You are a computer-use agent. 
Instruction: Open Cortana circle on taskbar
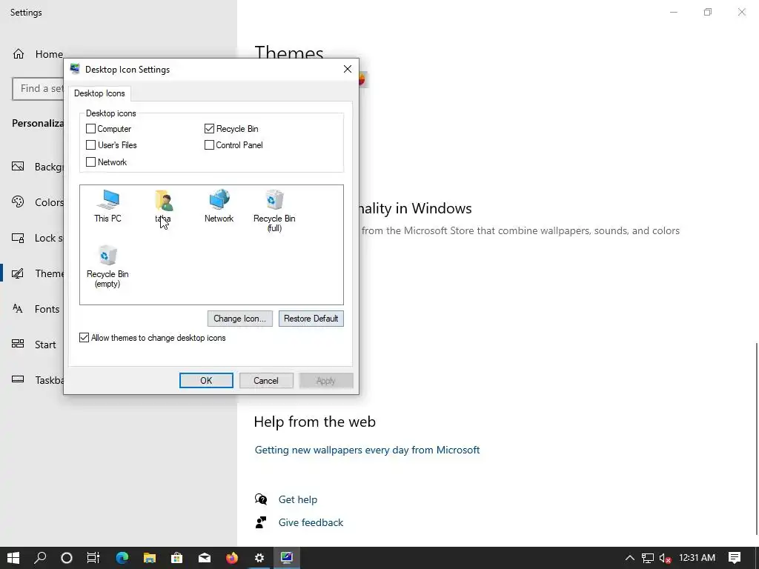67,558
